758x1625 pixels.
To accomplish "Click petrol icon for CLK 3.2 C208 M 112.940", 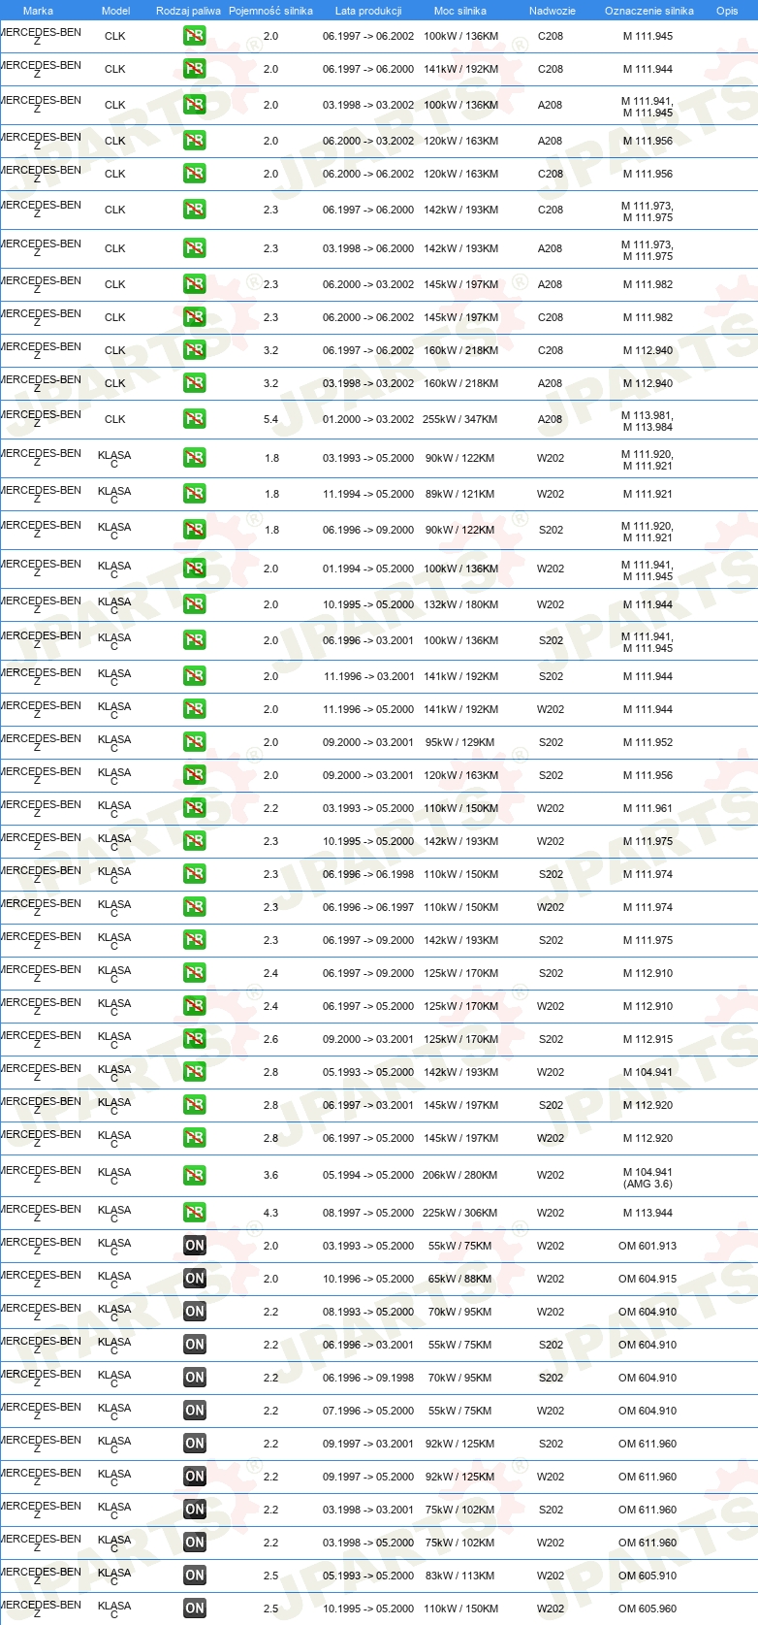I will pos(194,351).
